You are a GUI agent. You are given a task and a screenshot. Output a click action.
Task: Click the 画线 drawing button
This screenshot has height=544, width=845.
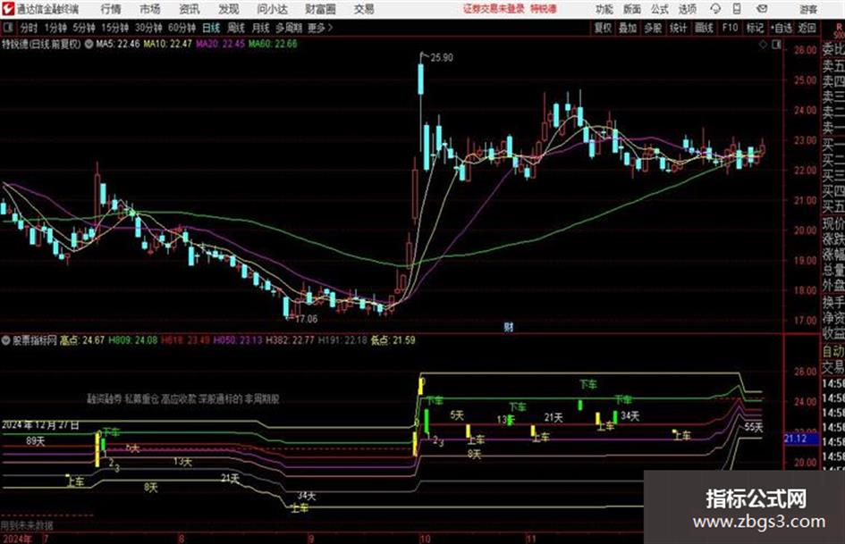tap(704, 28)
